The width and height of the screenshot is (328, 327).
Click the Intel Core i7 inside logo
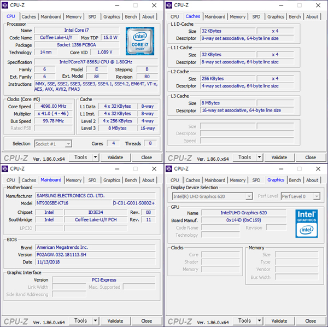(140, 41)
